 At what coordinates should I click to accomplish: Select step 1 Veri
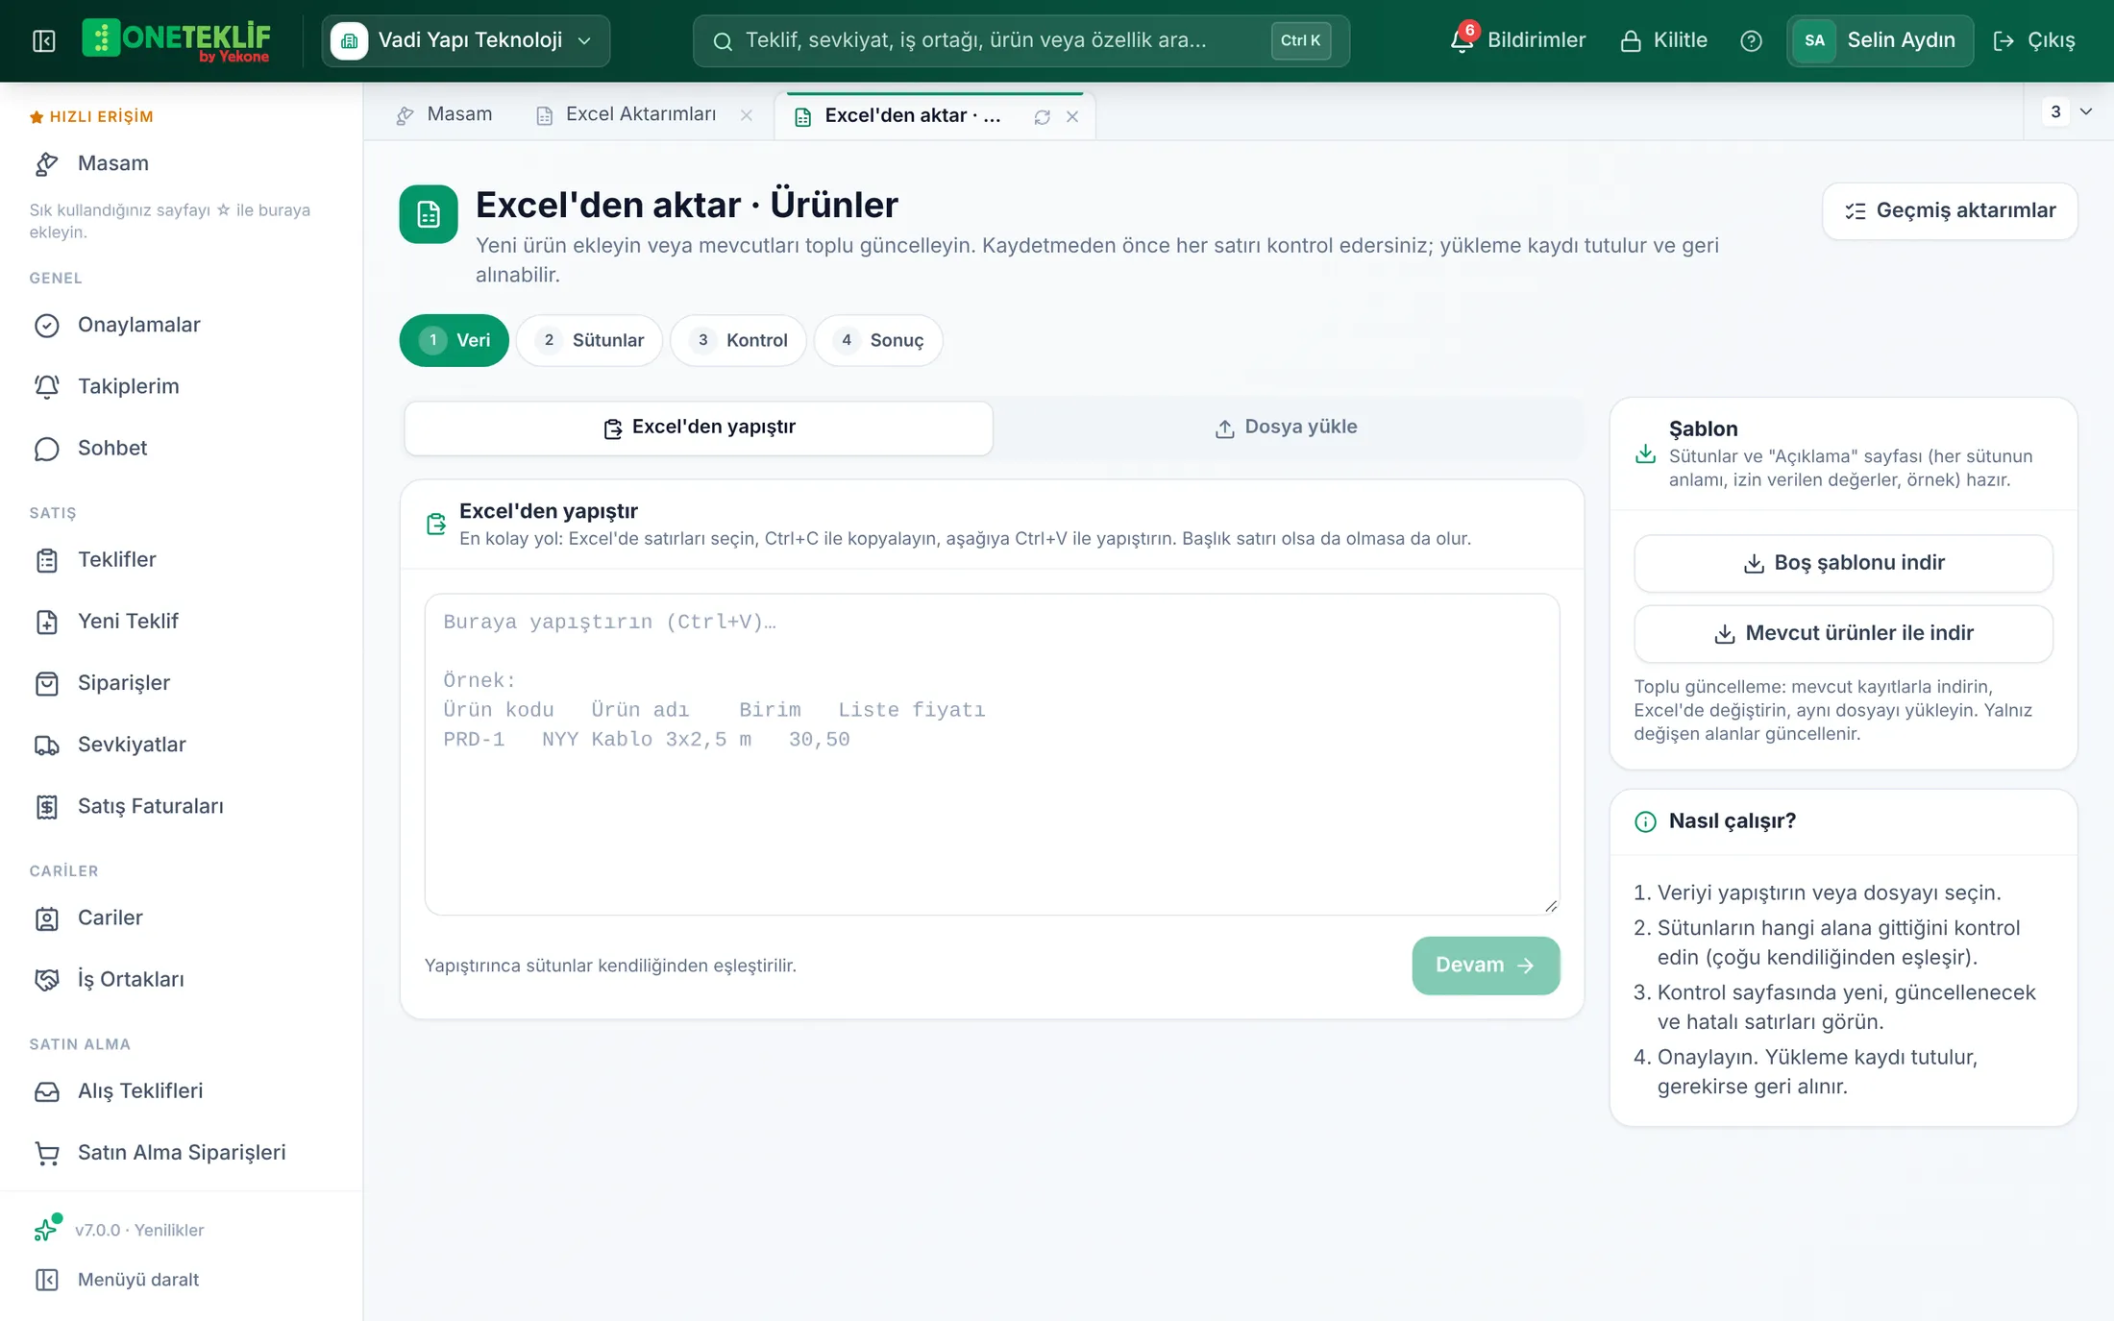point(455,340)
